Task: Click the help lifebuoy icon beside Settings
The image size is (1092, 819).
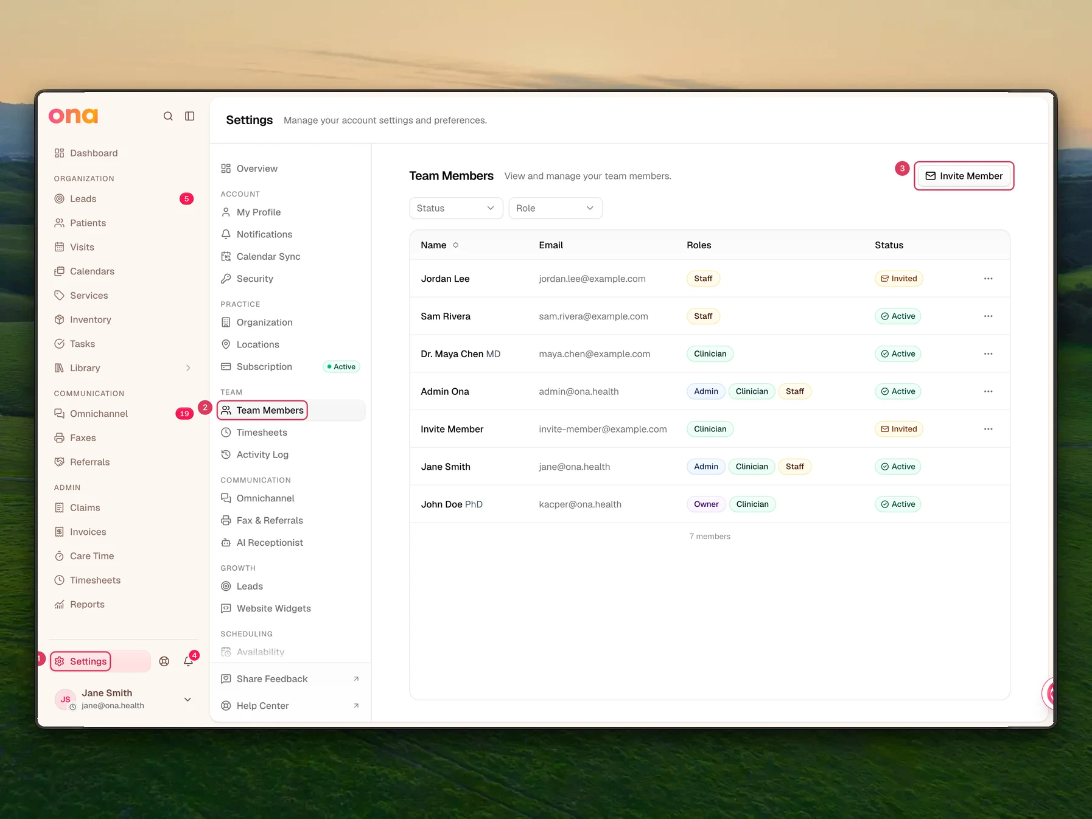Action: click(x=164, y=661)
